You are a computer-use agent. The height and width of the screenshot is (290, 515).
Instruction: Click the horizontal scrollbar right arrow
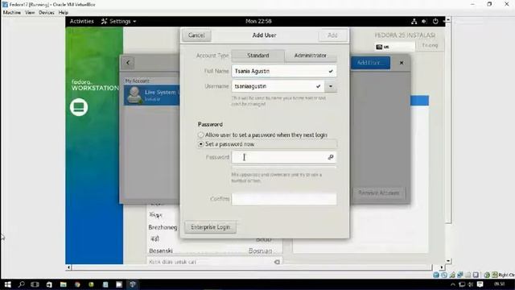point(442,267)
